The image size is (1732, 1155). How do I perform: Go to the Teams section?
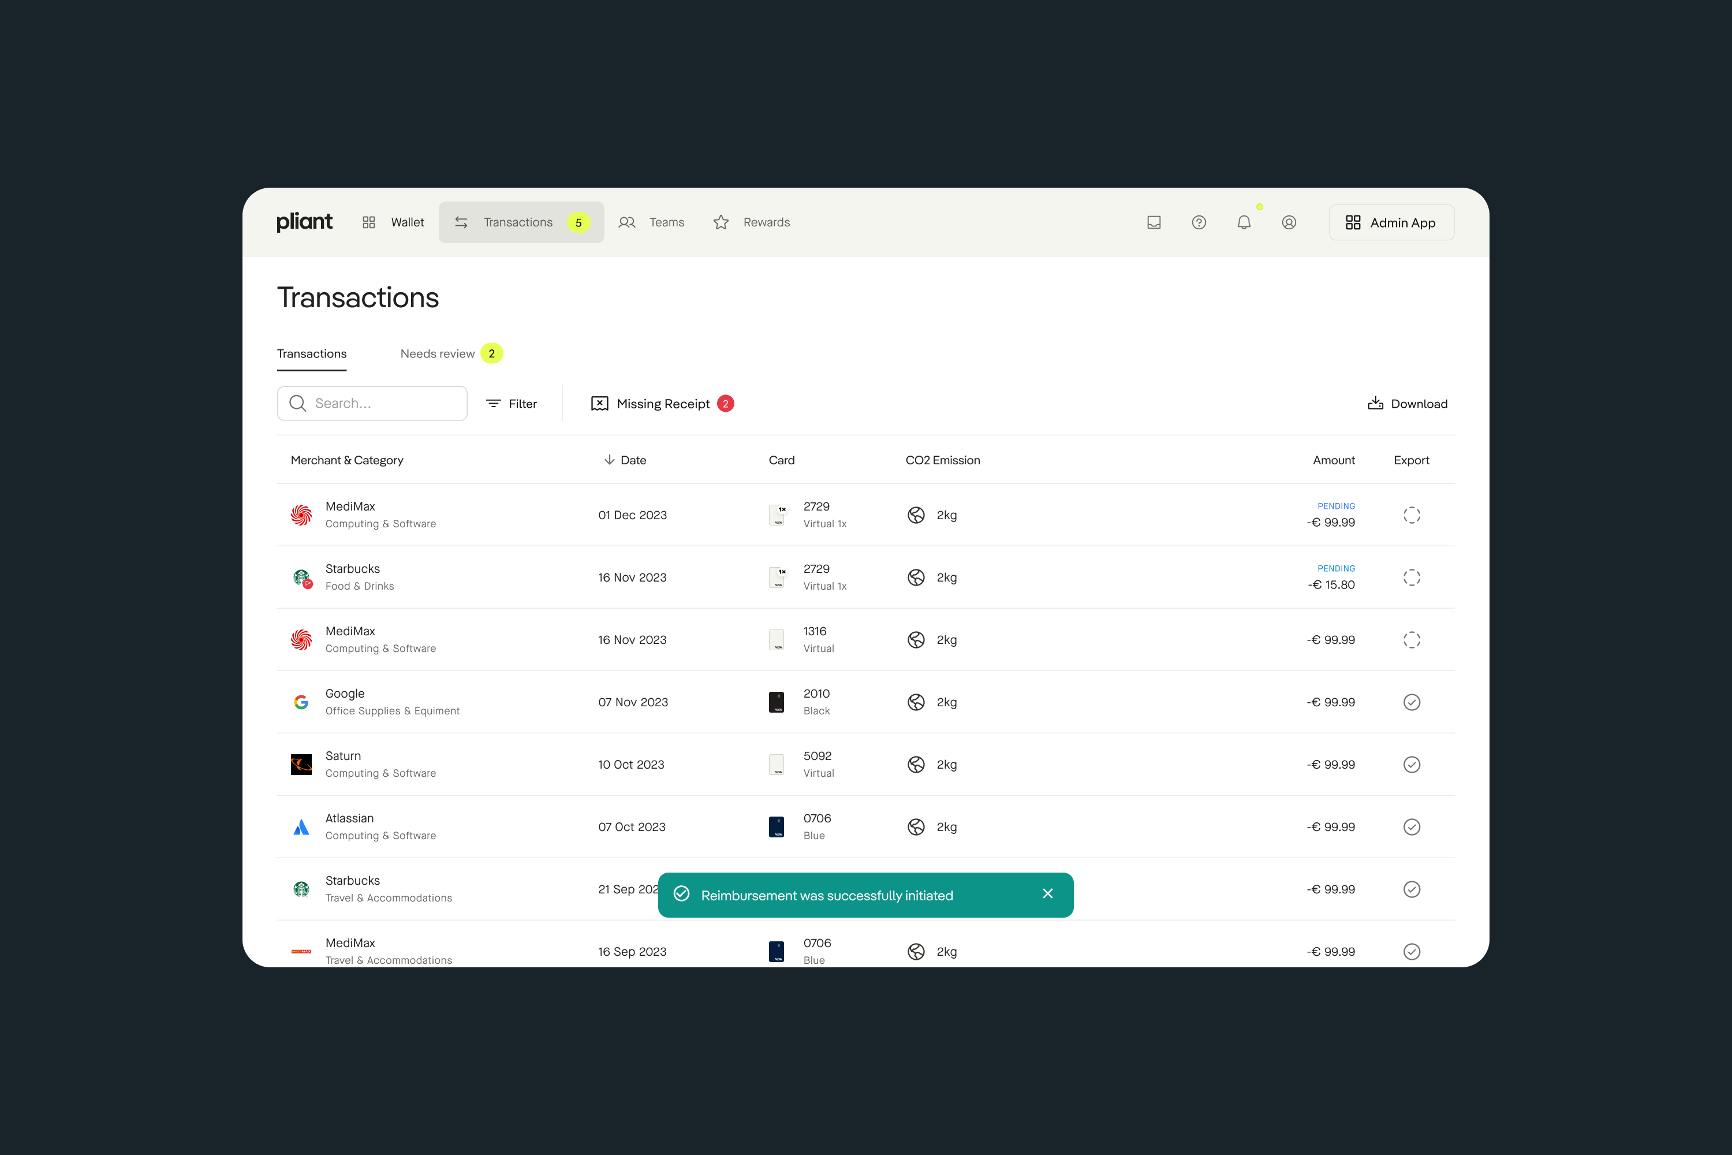point(652,222)
